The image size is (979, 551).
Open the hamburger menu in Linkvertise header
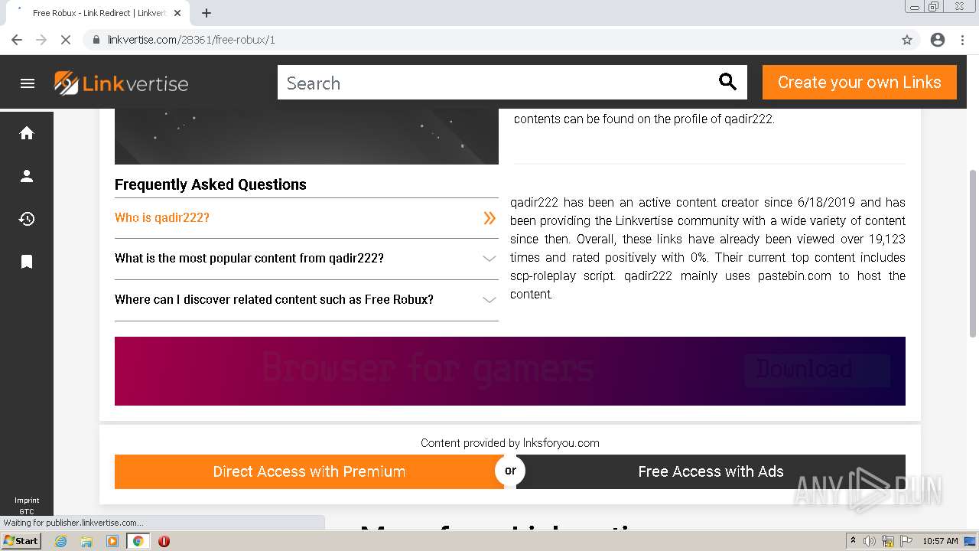pos(28,83)
